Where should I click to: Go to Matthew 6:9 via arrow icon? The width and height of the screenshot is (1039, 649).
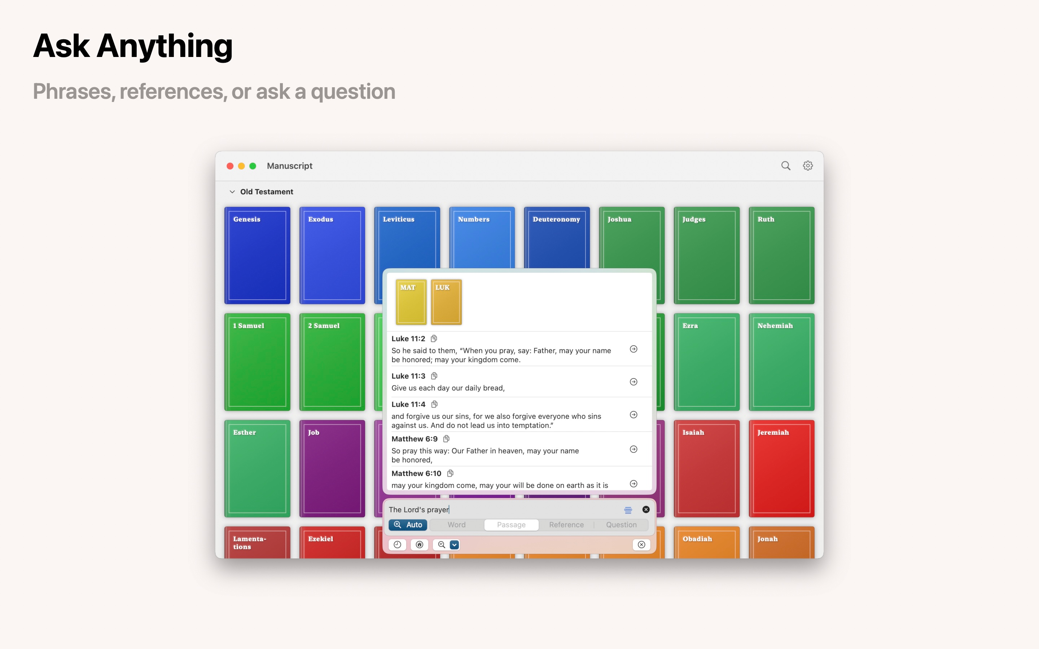coord(633,449)
